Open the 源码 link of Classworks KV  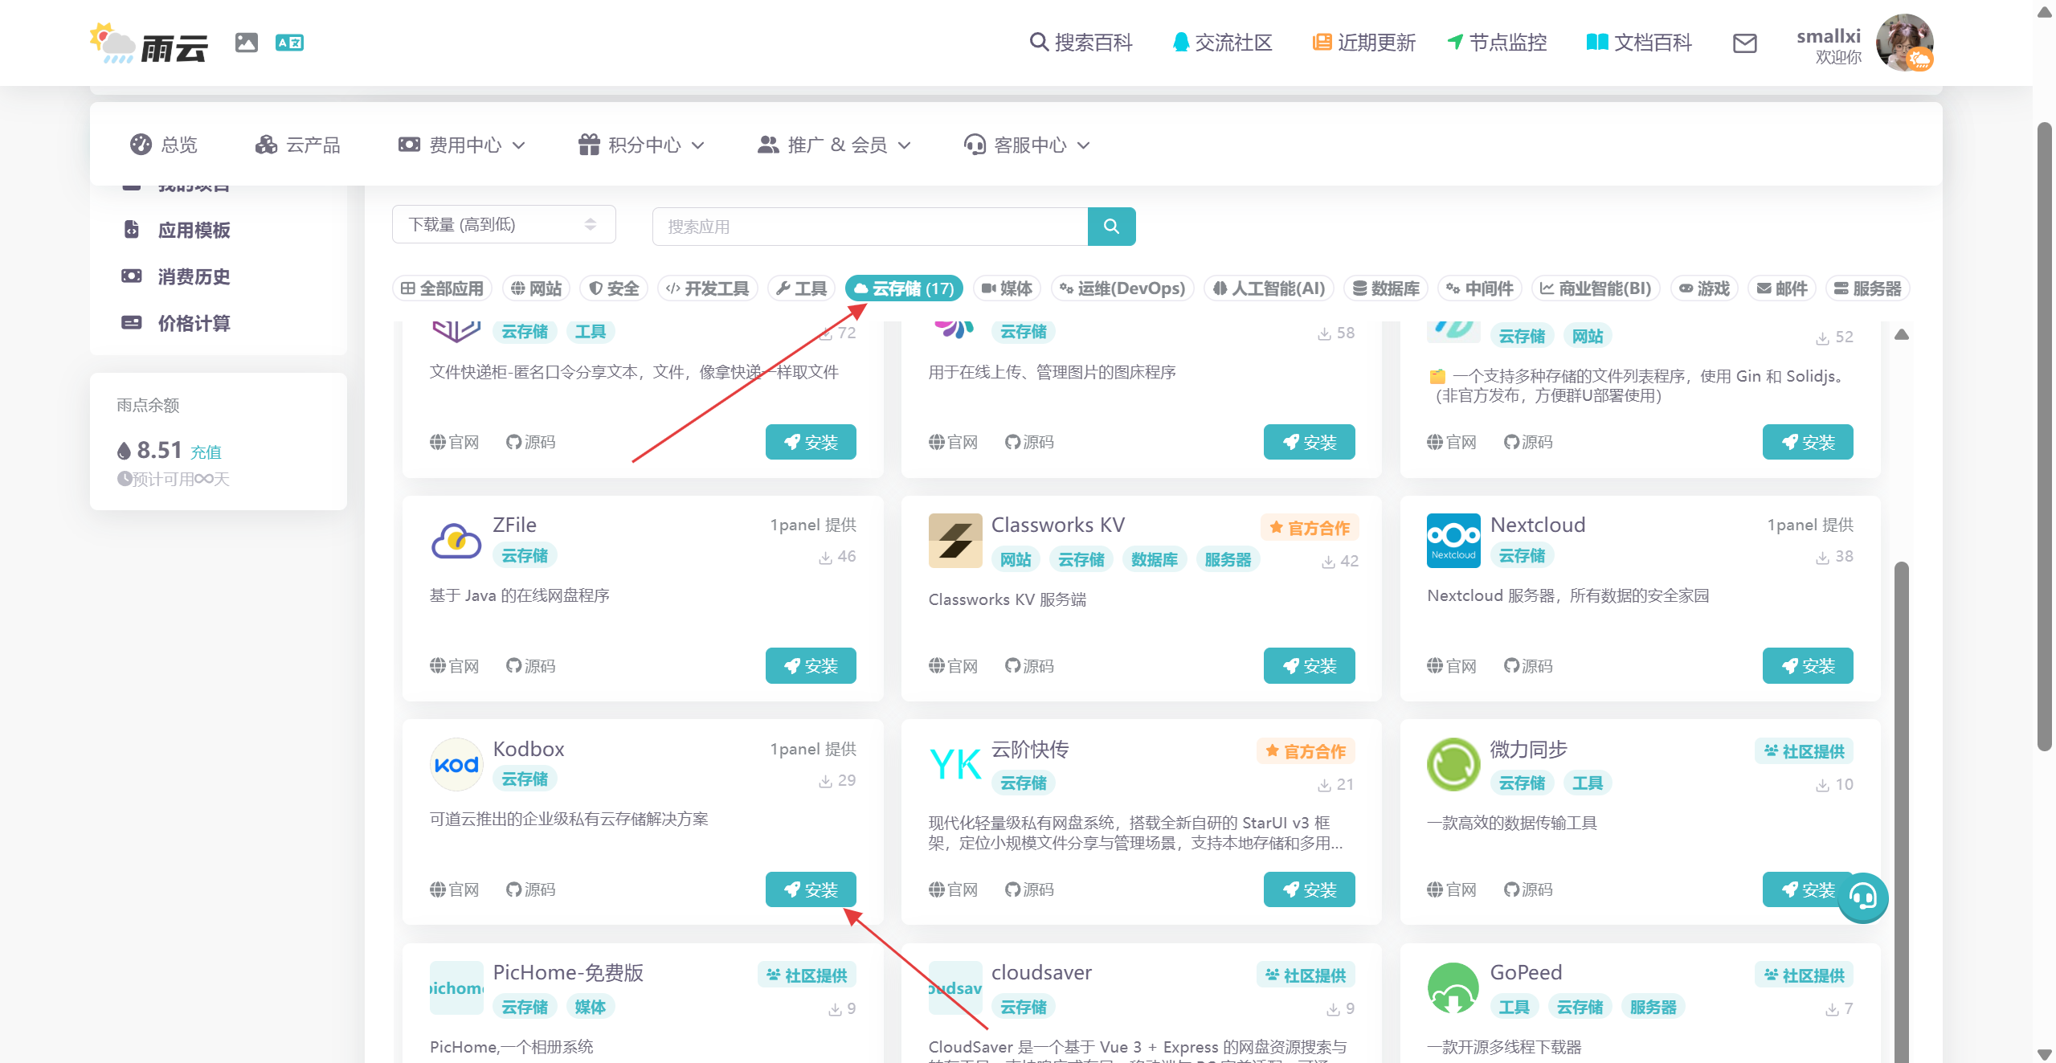tap(1029, 665)
